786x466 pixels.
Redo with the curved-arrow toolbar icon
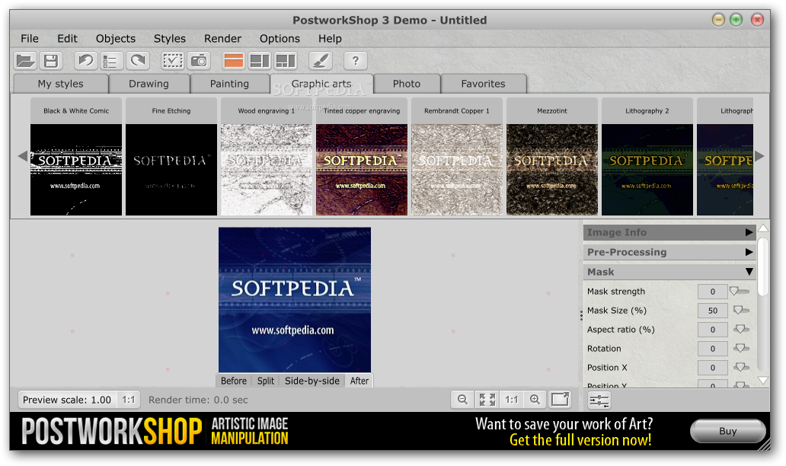point(137,61)
